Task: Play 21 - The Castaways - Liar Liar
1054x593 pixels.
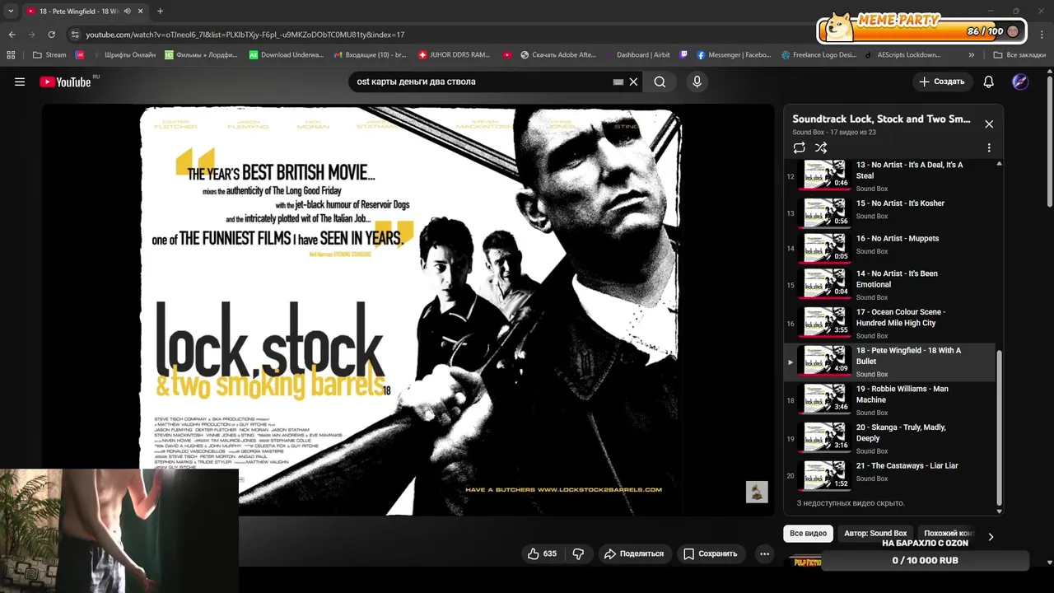Action: point(890,474)
